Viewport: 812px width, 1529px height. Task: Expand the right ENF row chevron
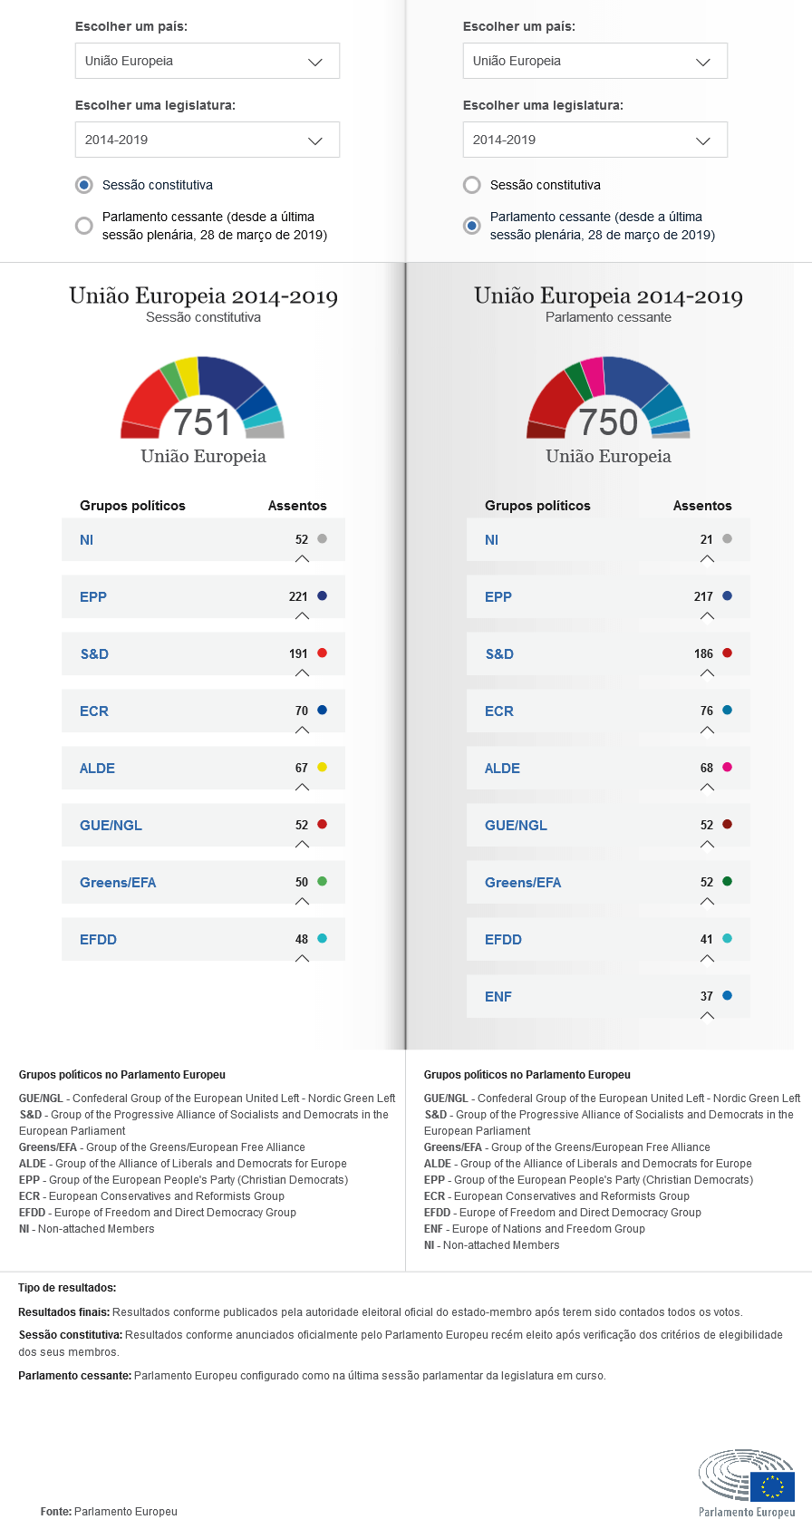pyautogui.click(x=708, y=1016)
